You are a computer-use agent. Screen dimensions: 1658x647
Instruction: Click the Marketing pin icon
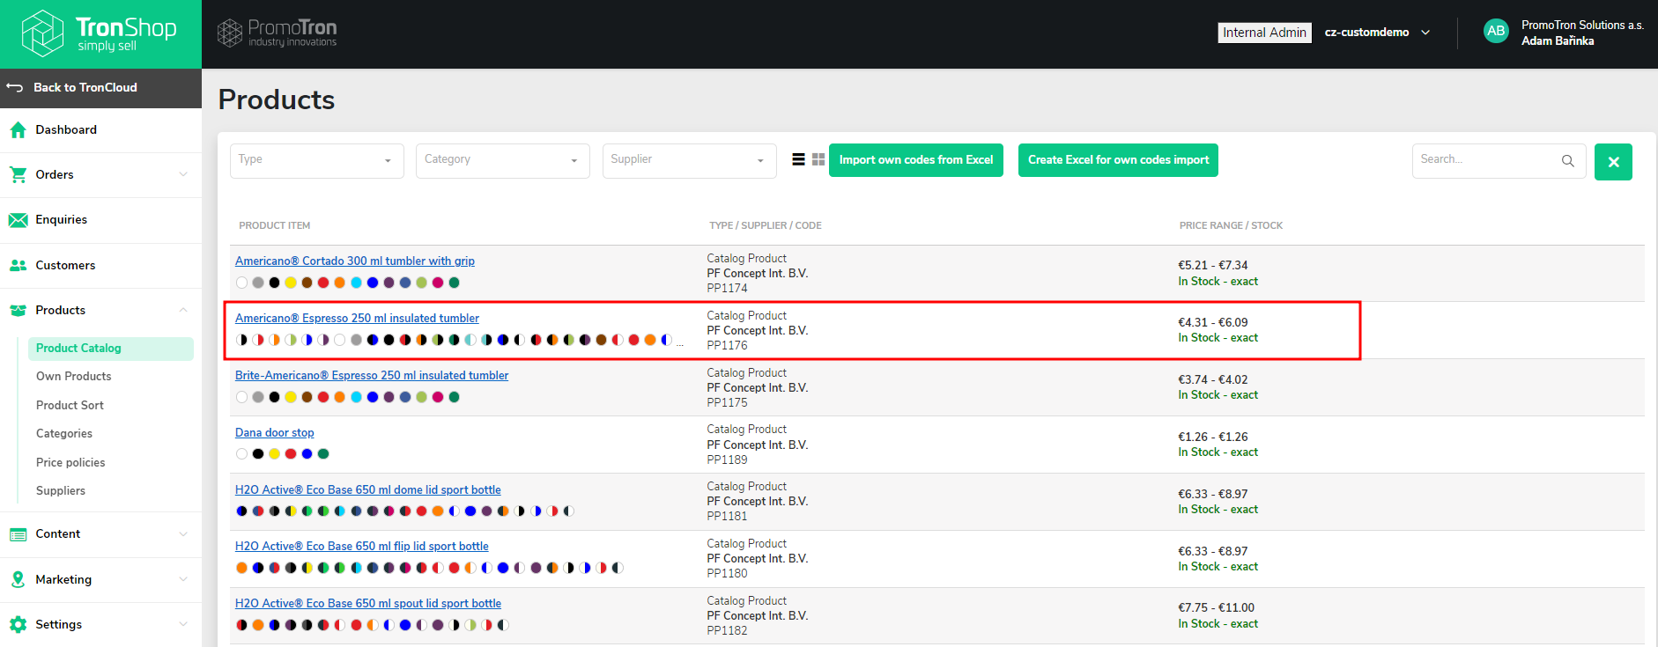pyautogui.click(x=18, y=579)
